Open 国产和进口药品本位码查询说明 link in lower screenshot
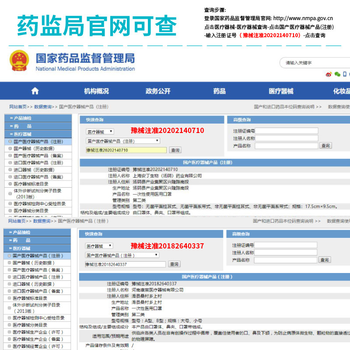This screenshot has width=350, height=350. 283,221
